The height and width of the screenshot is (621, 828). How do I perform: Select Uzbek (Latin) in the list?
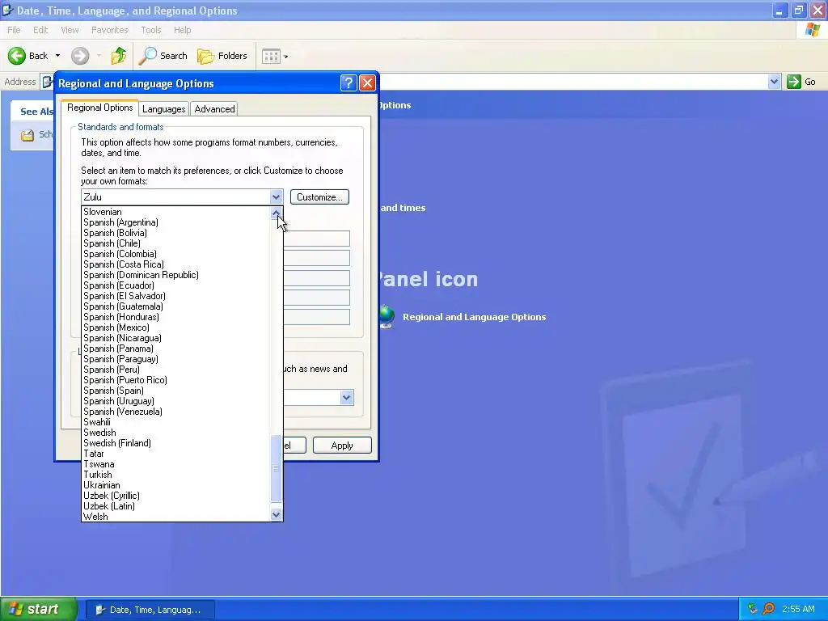click(175, 506)
